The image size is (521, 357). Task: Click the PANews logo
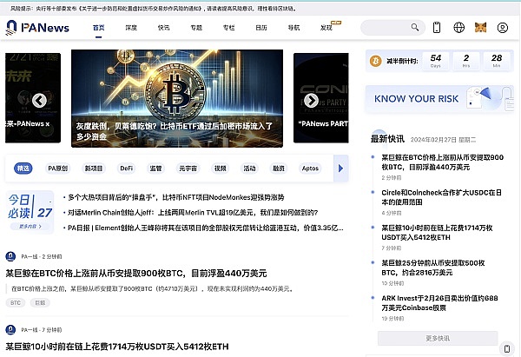click(x=41, y=28)
